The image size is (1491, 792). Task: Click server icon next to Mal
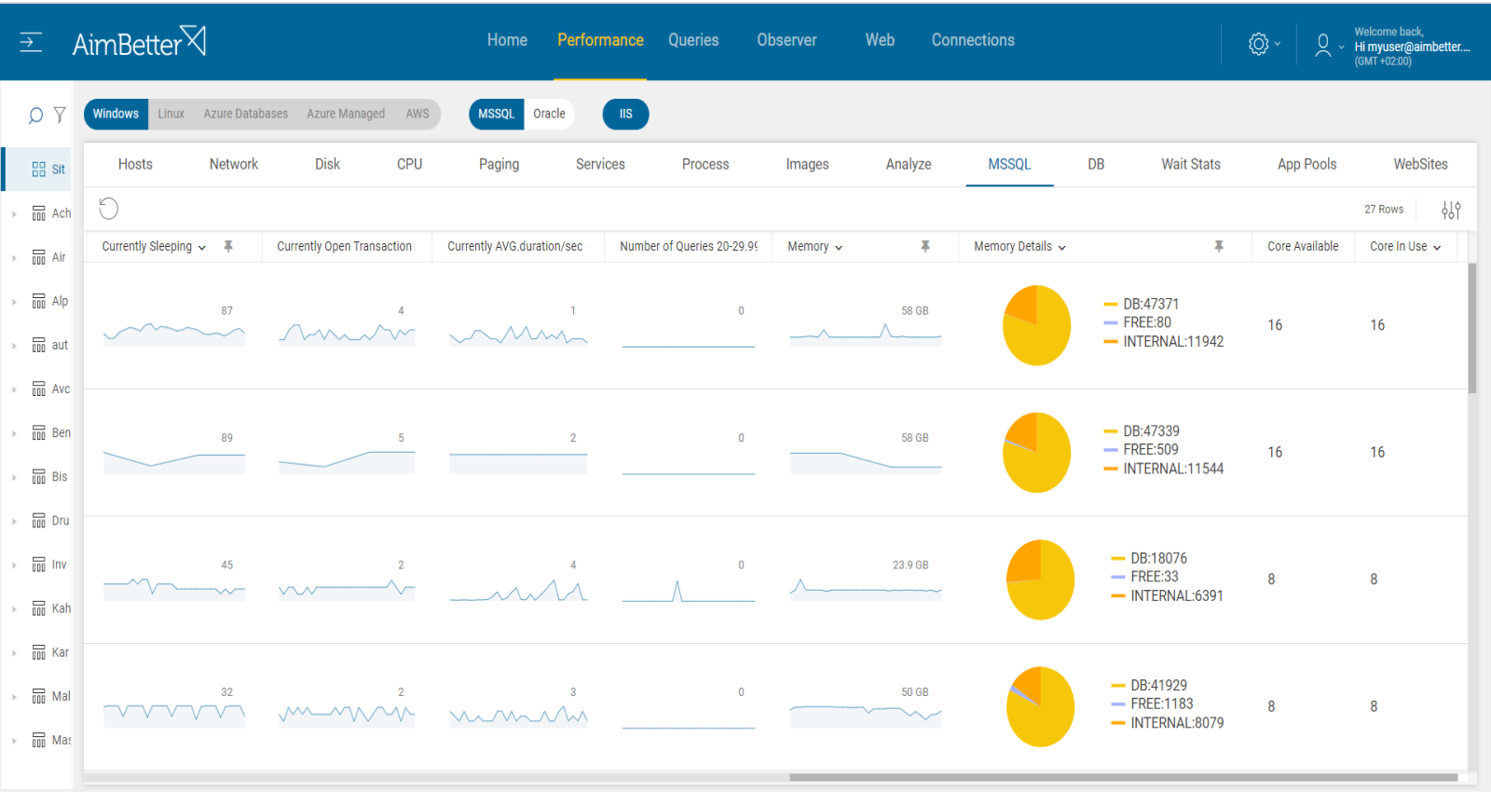pos(38,696)
